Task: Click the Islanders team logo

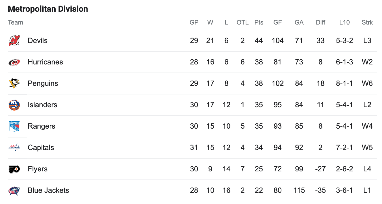Action: 14,105
